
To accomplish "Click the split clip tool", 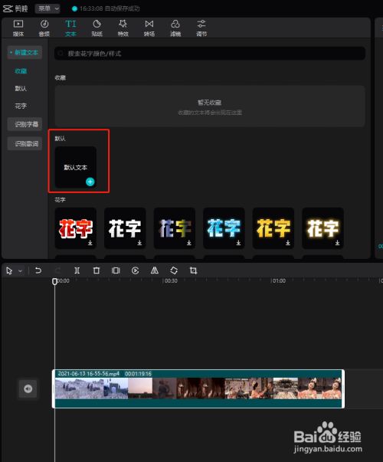I will 77,270.
